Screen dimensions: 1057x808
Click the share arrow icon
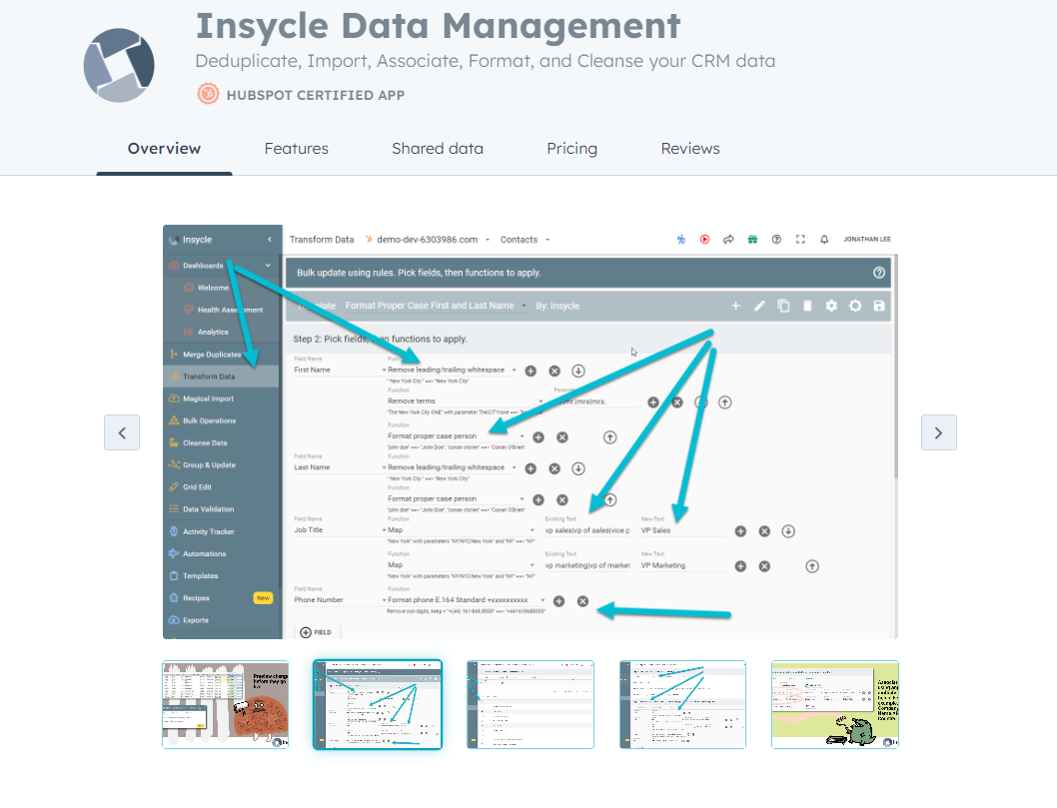pyautogui.click(x=728, y=240)
